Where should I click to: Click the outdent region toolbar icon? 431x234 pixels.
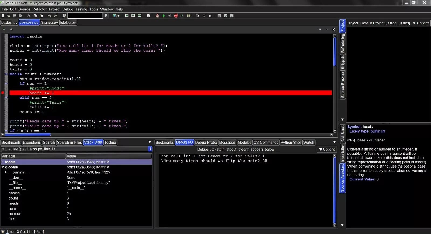point(133,16)
